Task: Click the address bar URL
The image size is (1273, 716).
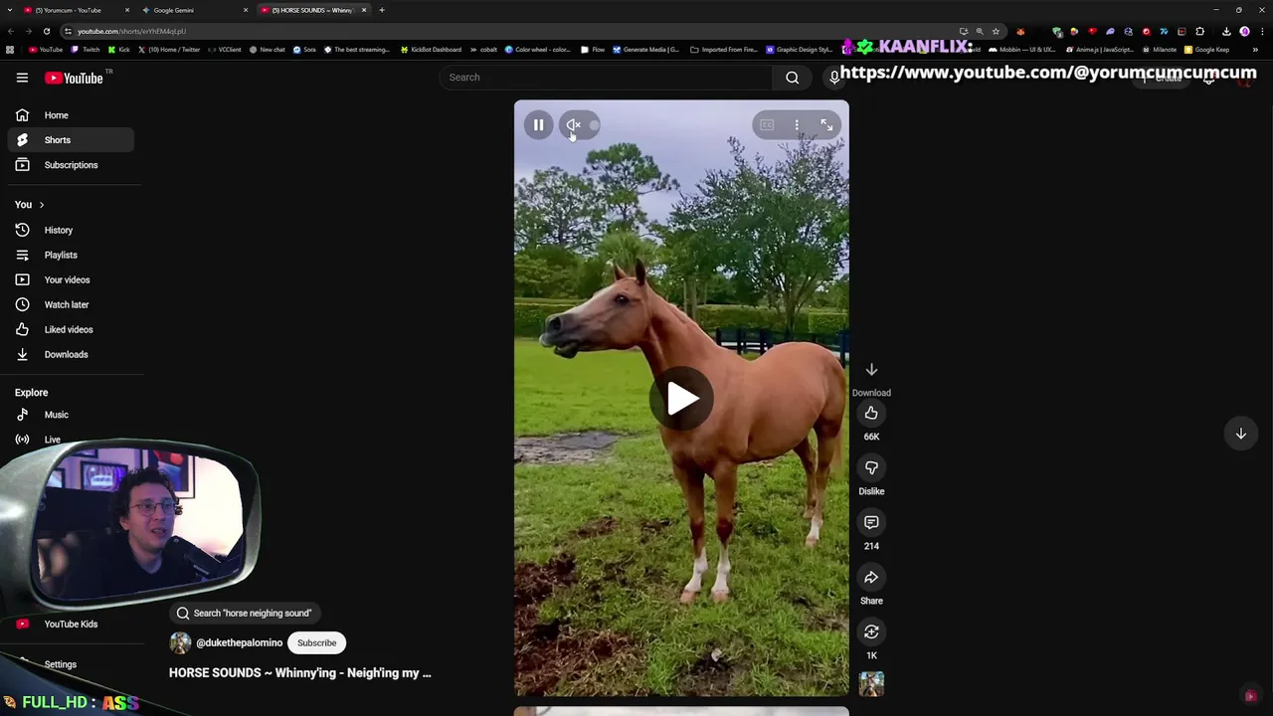Action: tap(131, 31)
